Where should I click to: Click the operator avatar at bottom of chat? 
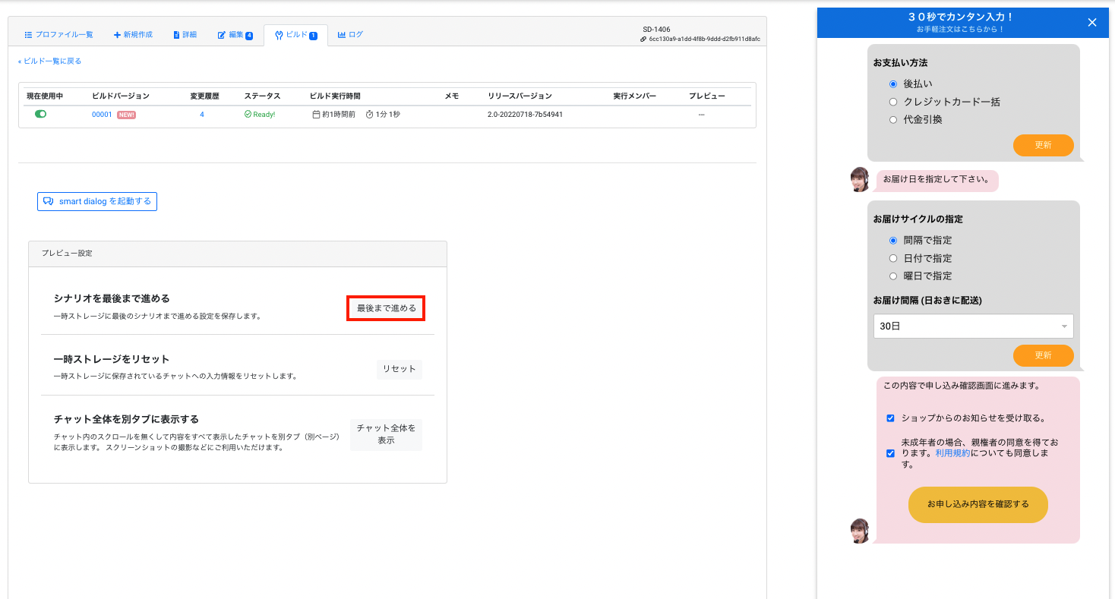point(860,531)
